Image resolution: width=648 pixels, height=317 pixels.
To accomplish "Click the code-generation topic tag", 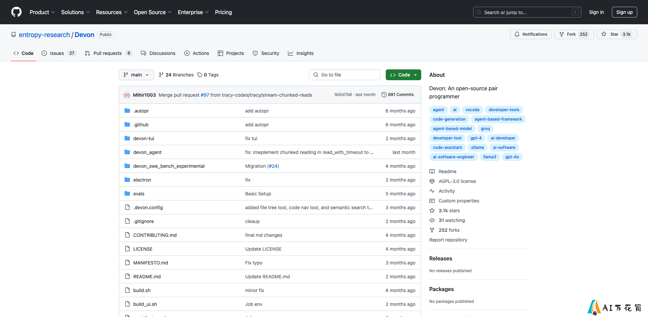I will [x=449, y=119].
